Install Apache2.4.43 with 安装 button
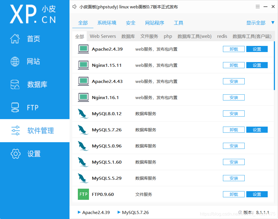This screenshot has height=219, width=278. click(234, 82)
